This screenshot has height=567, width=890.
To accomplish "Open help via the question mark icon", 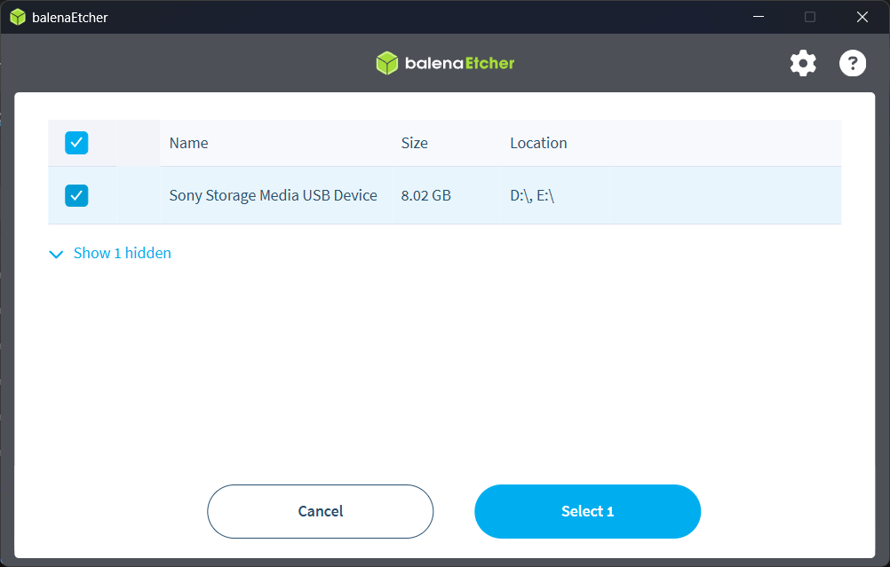I will pyautogui.click(x=852, y=63).
